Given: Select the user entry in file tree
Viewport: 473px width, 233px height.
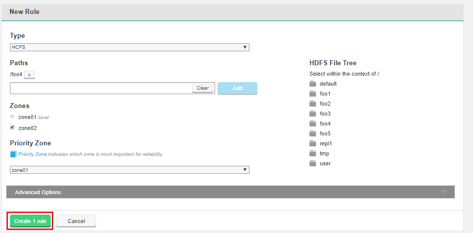Looking at the screenshot, I should (x=325, y=164).
